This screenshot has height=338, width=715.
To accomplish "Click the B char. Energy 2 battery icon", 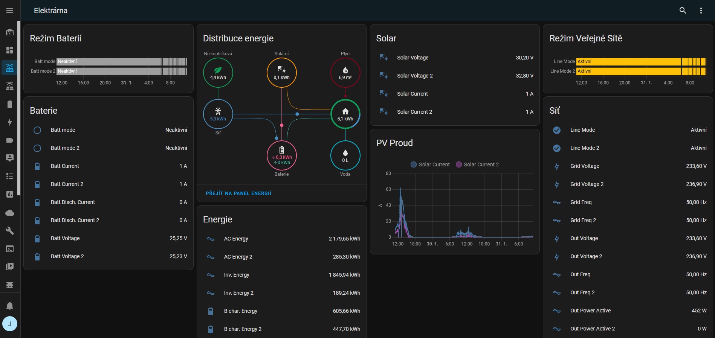I will click(211, 329).
